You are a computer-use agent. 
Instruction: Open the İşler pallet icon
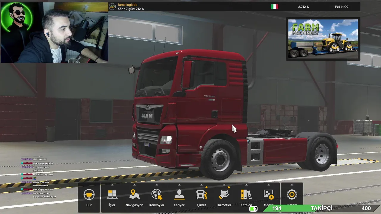click(x=112, y=195)
